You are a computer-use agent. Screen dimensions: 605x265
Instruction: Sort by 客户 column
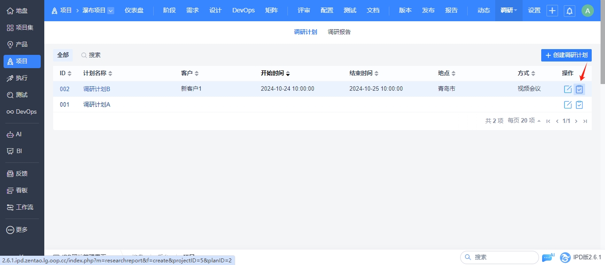190,73
